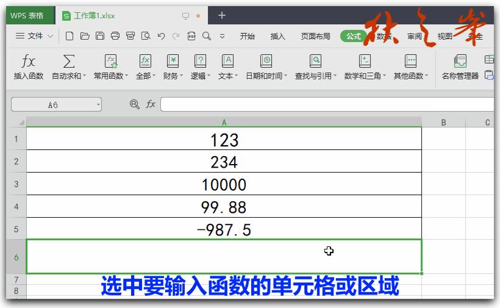This screenshot has width=500, height=308.
Task: Select cell containing 123
Action: [x=224, y=138]
